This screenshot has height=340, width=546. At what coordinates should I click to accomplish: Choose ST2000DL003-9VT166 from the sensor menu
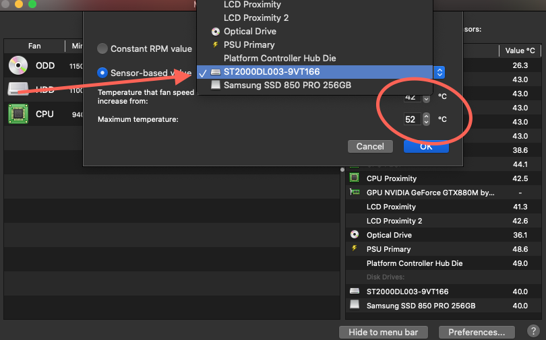pos(315,72)
